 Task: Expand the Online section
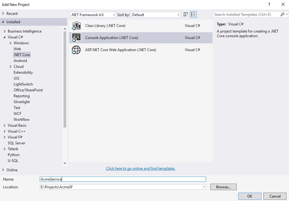3,170
